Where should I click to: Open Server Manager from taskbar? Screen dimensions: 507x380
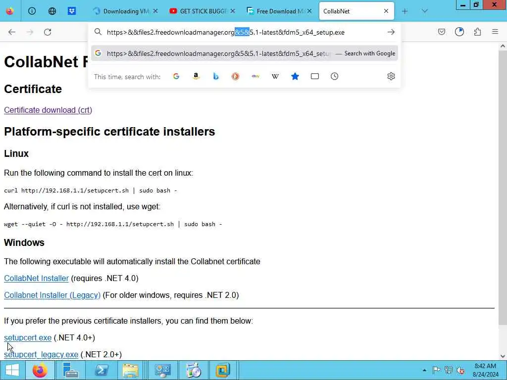pyautogui.click(x=70, y=370)
